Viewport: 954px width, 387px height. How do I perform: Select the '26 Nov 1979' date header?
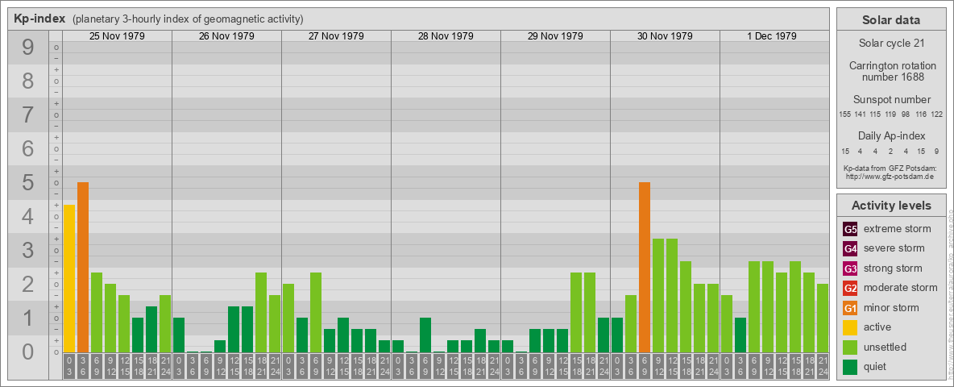(226, 36)
